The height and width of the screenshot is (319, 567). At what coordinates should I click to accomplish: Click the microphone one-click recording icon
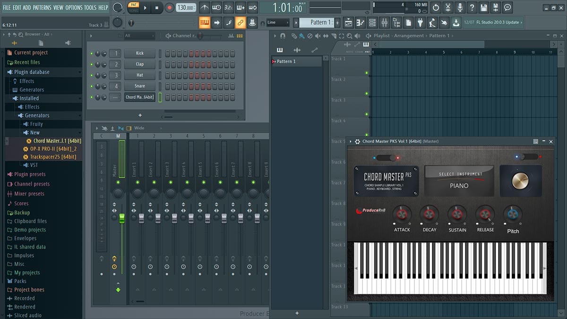[460, 8]
